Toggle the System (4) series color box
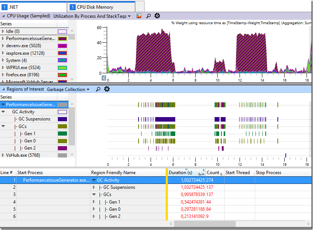313x230 pixels. tap(62, 60)
